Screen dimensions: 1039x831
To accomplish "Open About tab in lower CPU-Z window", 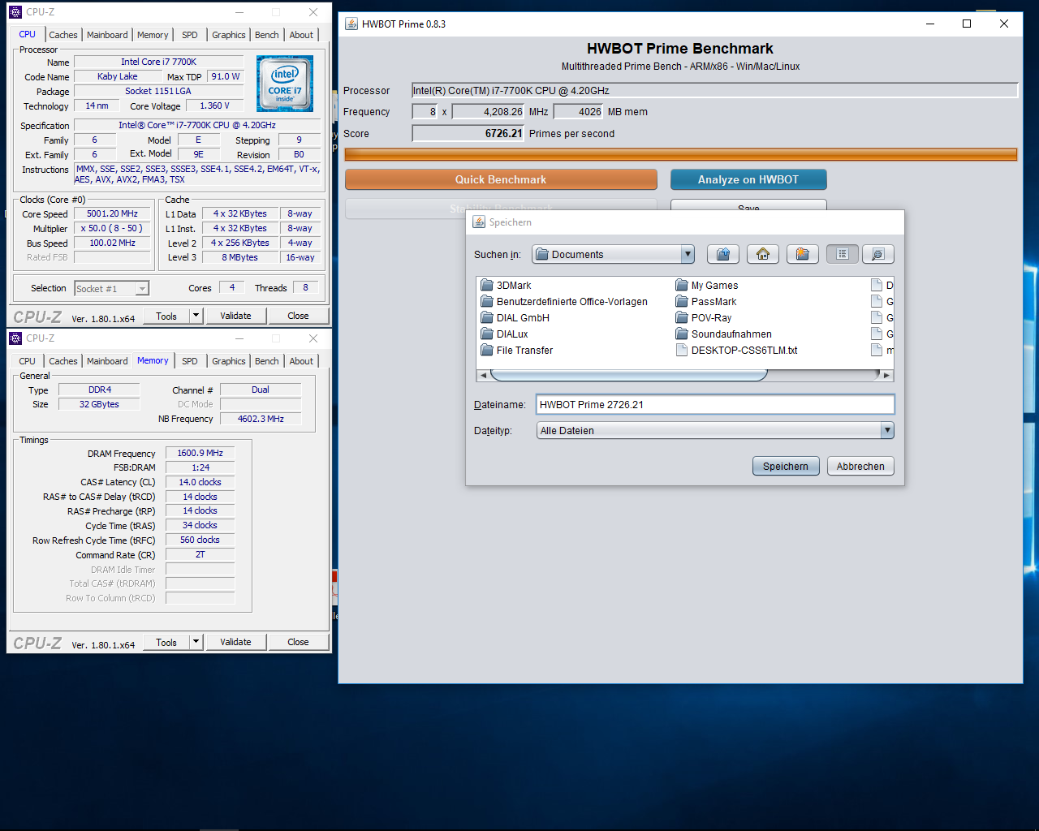I will [x=301, y=361].
